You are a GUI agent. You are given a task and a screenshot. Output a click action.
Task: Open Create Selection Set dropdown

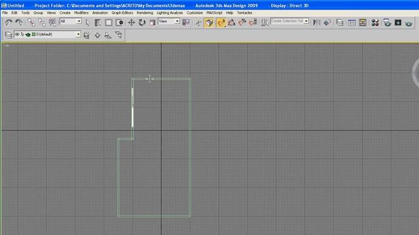click(x=290, y=21)
